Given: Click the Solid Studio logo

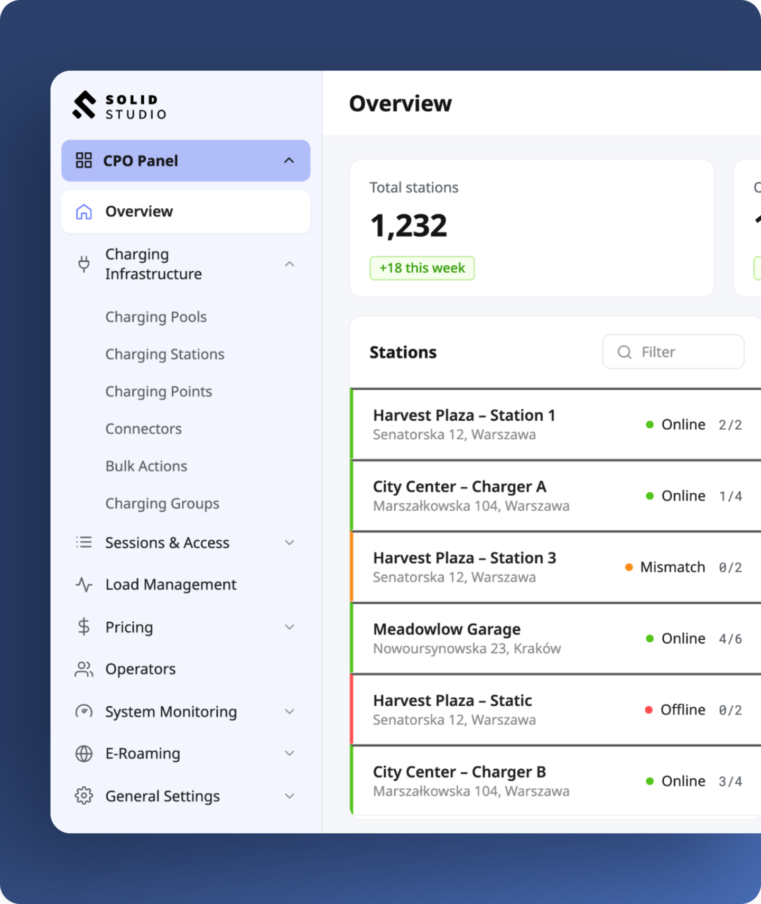Looking at the screenshot, I should point(120,106).
